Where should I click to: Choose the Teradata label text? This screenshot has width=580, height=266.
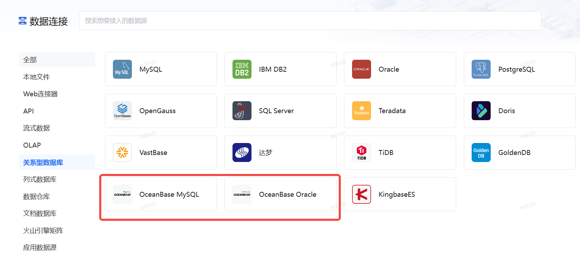(392, 111)
